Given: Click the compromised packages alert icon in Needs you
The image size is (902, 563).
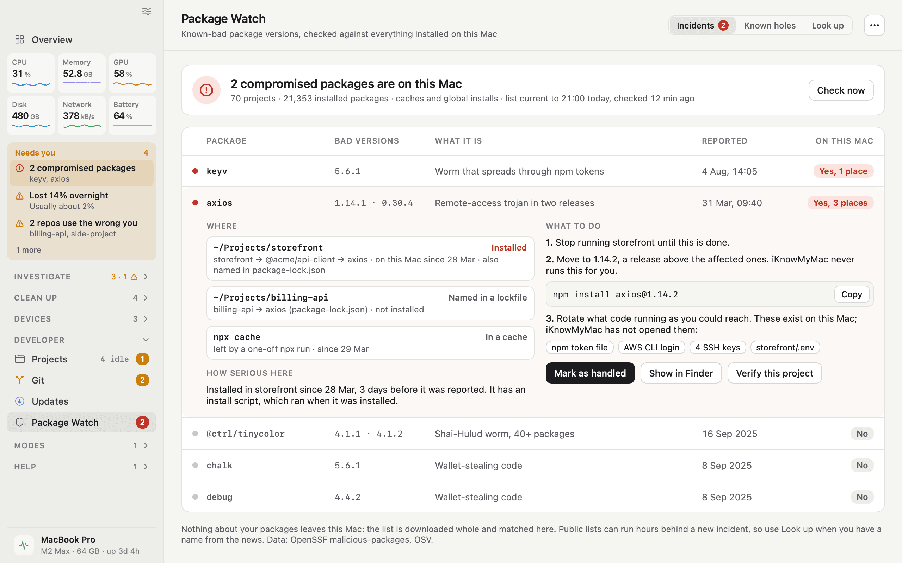Looking at the screenshot, I should click(20, 168).
